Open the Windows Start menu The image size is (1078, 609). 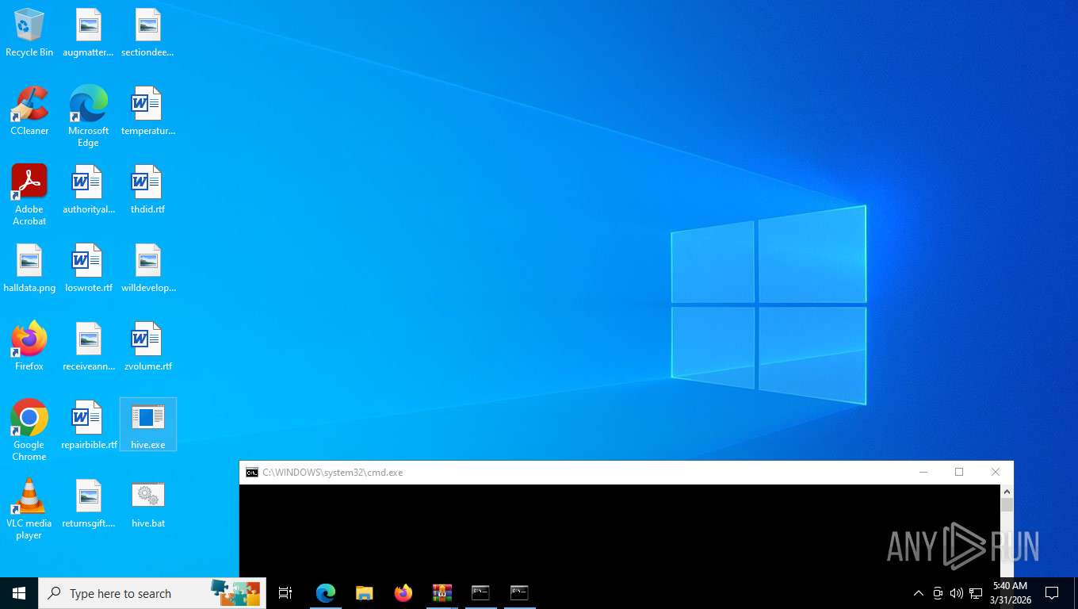(19, 593)
